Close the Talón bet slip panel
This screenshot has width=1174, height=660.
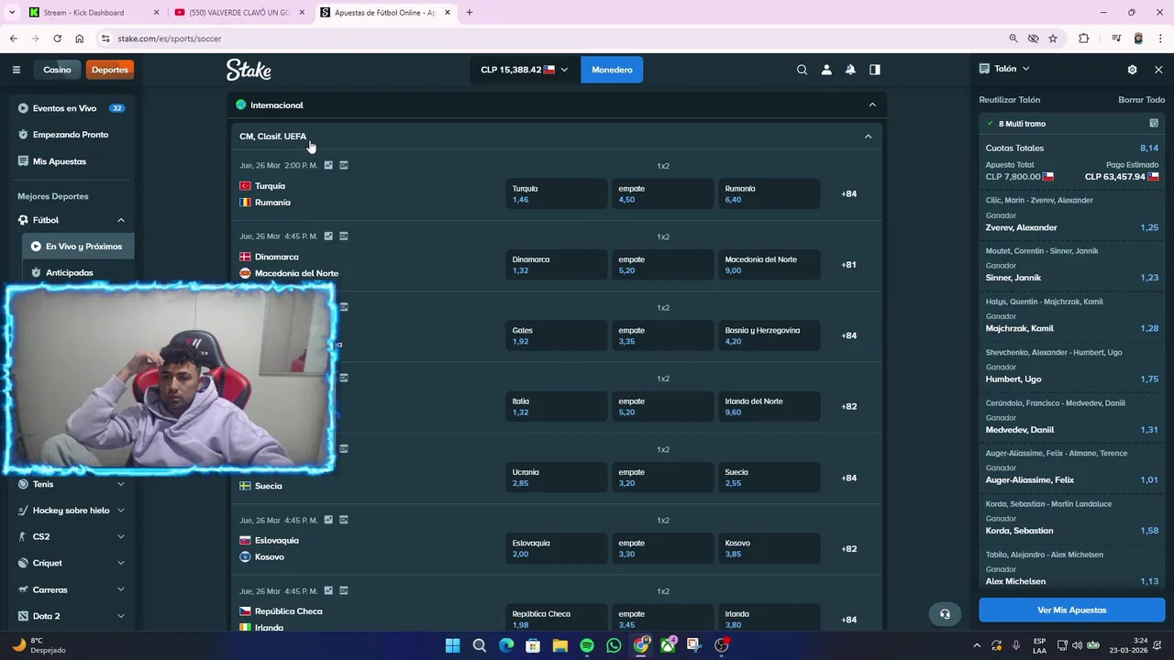click(x=1158, y=70)
